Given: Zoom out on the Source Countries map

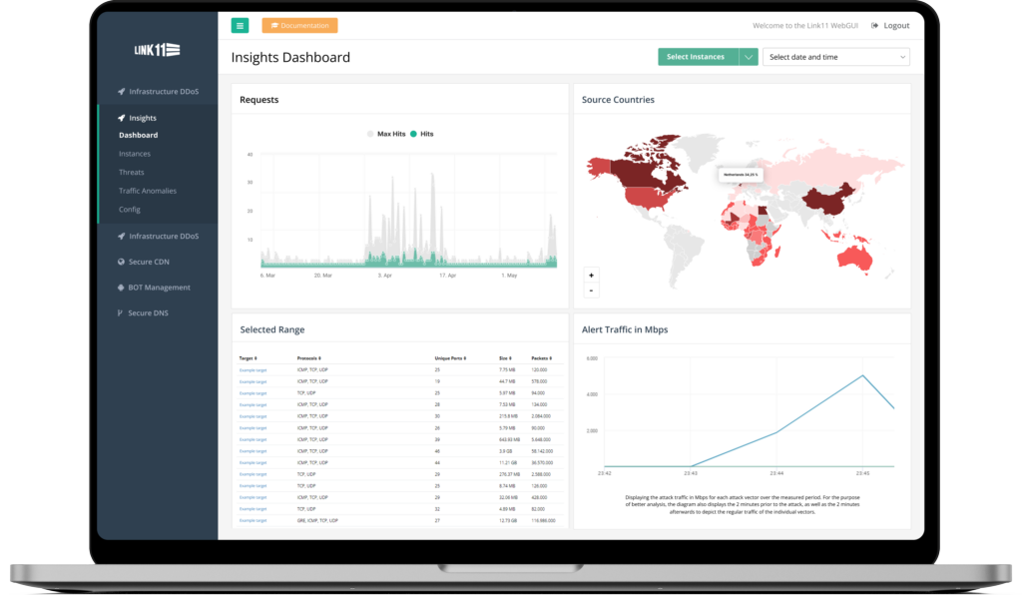Looking at the screenshot, I should tap(591, 291).
